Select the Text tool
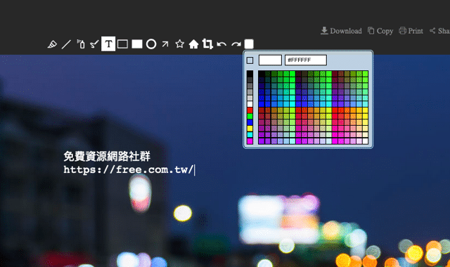This screenshot has width=450, height=267. pos(108,44)
